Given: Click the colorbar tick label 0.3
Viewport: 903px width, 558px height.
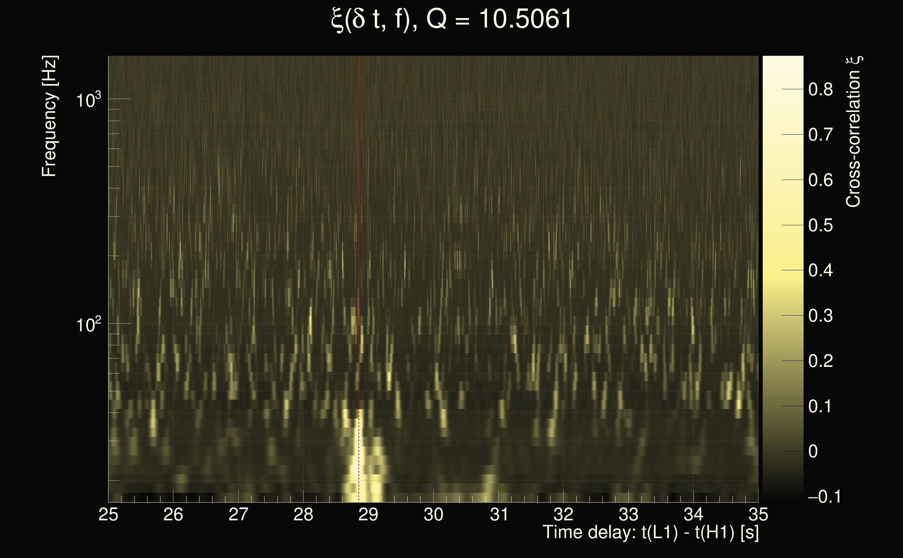Looking at the screenshot, I should [820, 316].
